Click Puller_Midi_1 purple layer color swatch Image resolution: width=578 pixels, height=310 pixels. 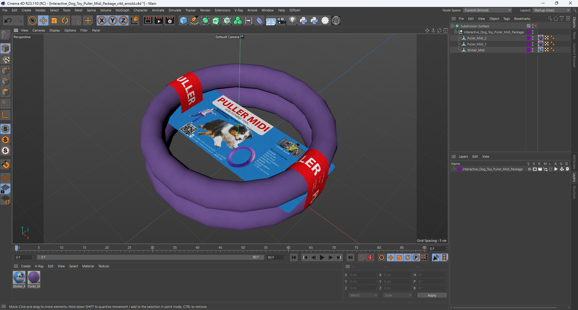[x=528, y=44]
